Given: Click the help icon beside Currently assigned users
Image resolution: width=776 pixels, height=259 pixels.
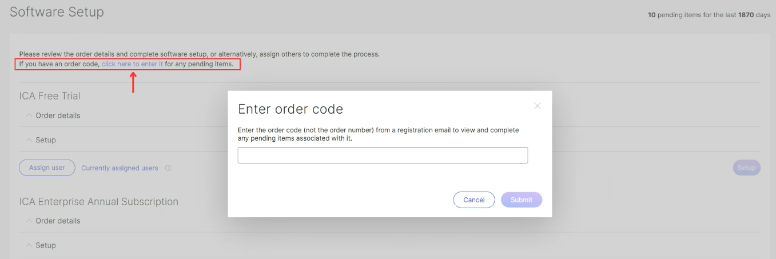Looking at the screenshot, I should tap(168, 168).
